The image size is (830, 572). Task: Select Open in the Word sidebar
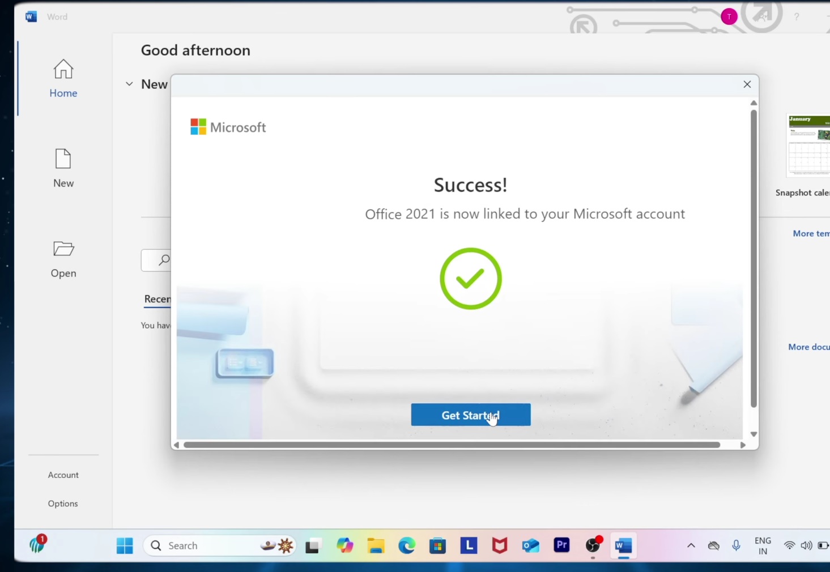click(x=63, y=259)
